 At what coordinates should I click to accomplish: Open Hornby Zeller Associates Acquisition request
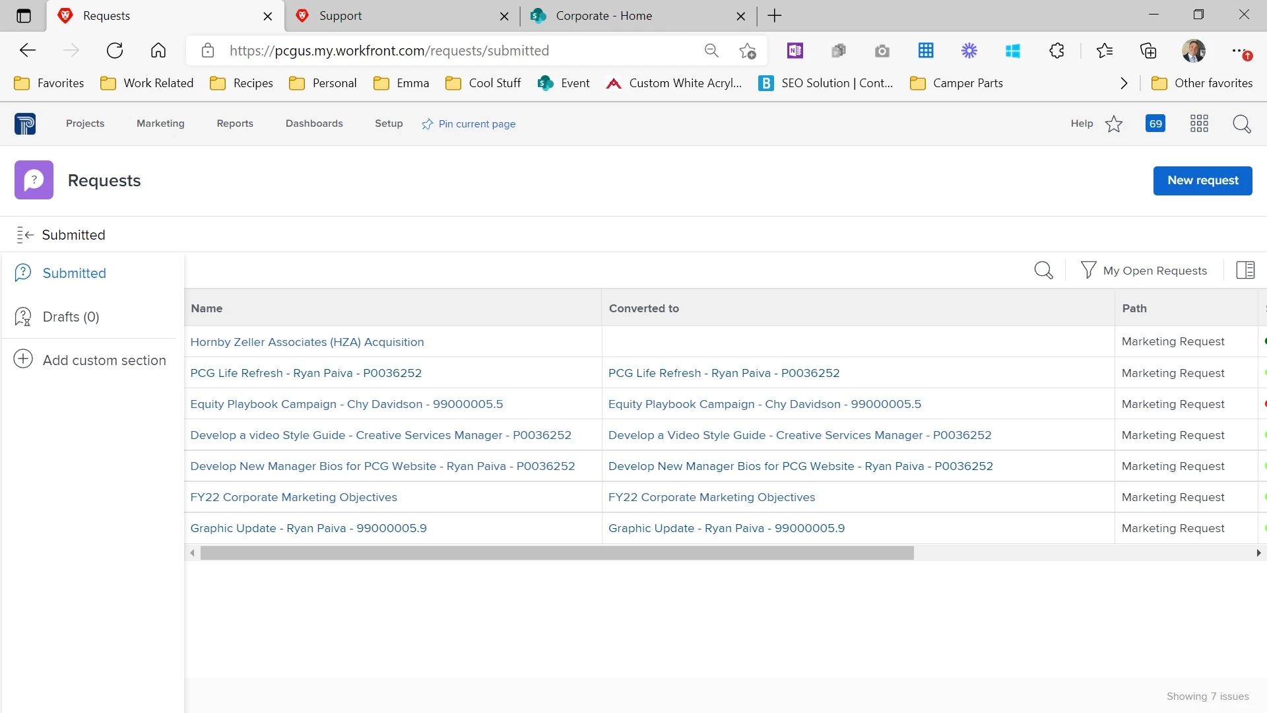tap(307, 342)
